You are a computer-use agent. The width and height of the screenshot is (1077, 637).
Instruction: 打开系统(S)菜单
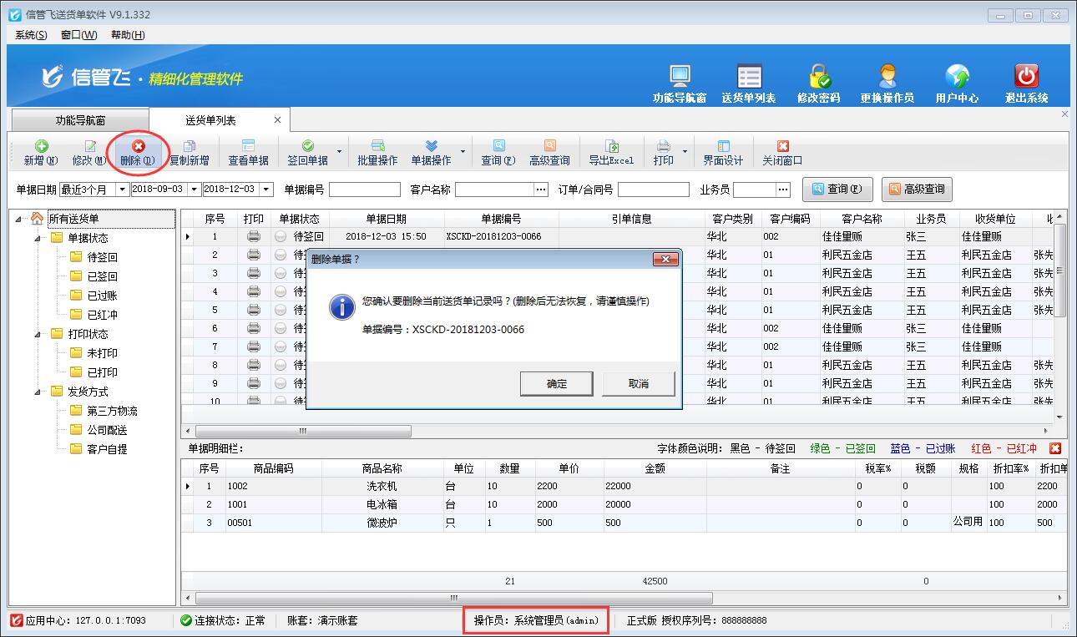pyautogui.click(x=28, y=35)
